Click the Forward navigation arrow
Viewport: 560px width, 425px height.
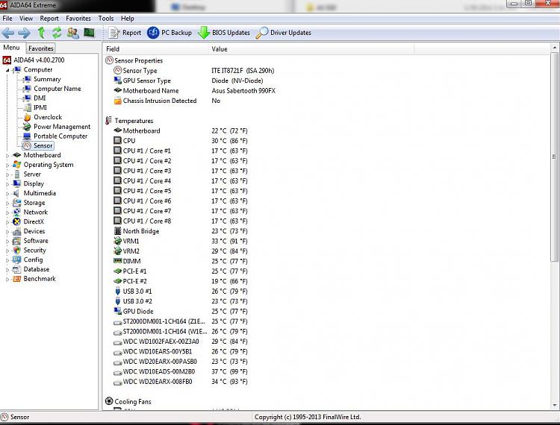click(24, 33)
